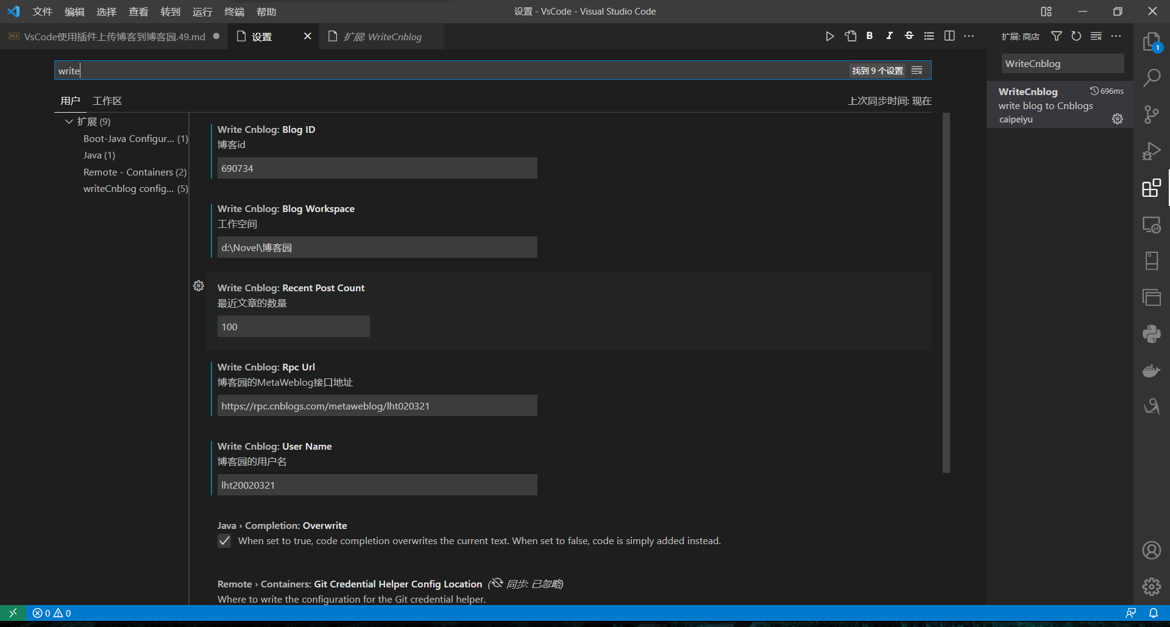Open preview to the side icon
The image size is (1170, 627).
coord(850,36)
